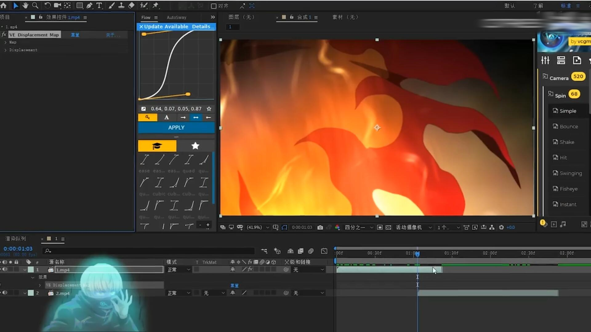The width and height of the screenshot is (591, 332).
Task: Select the Pan Behind anchor tool
Action: (x=67, y=6)
